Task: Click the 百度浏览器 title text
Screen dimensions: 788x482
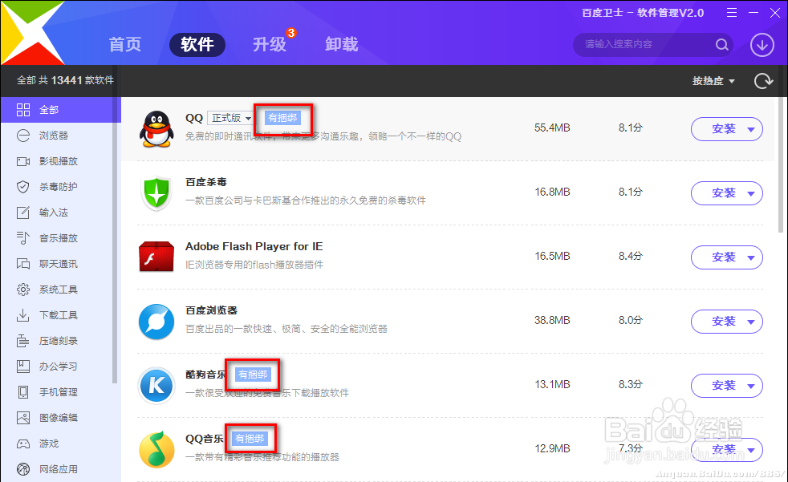Action: 211,311
